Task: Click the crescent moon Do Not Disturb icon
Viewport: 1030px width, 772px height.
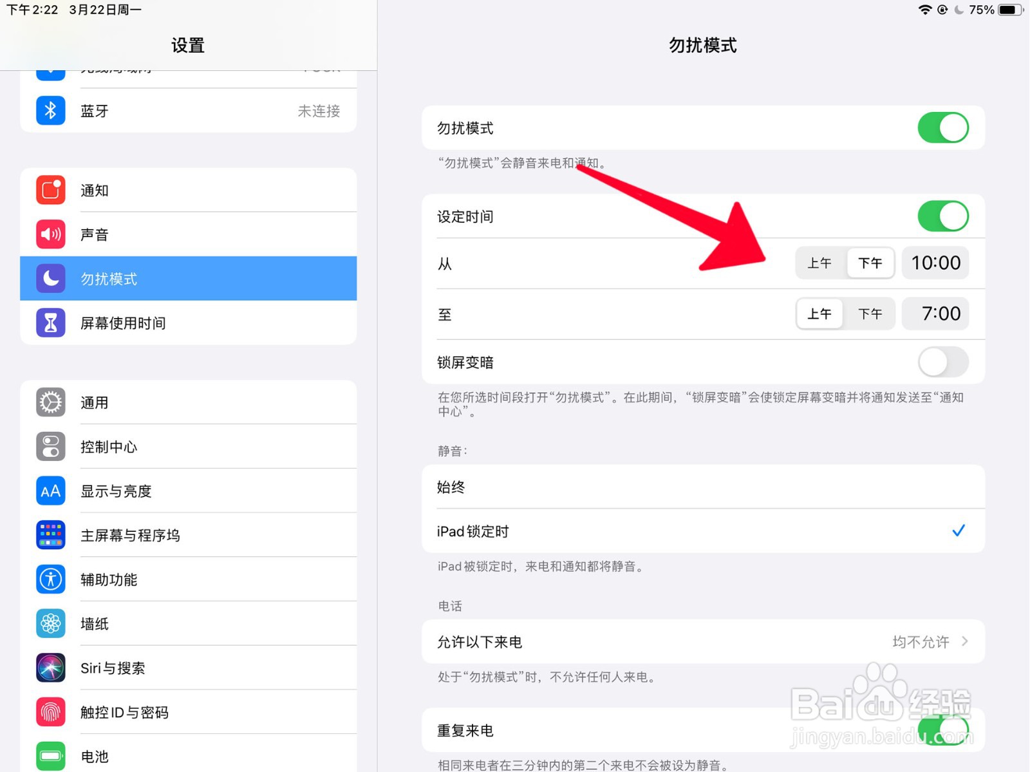Action: point(50,278)
